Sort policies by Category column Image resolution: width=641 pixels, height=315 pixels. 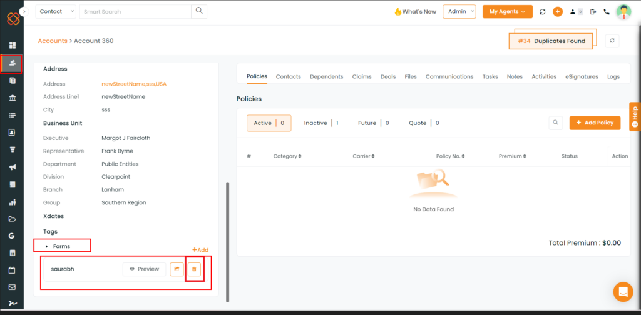[x=287, y=156]
